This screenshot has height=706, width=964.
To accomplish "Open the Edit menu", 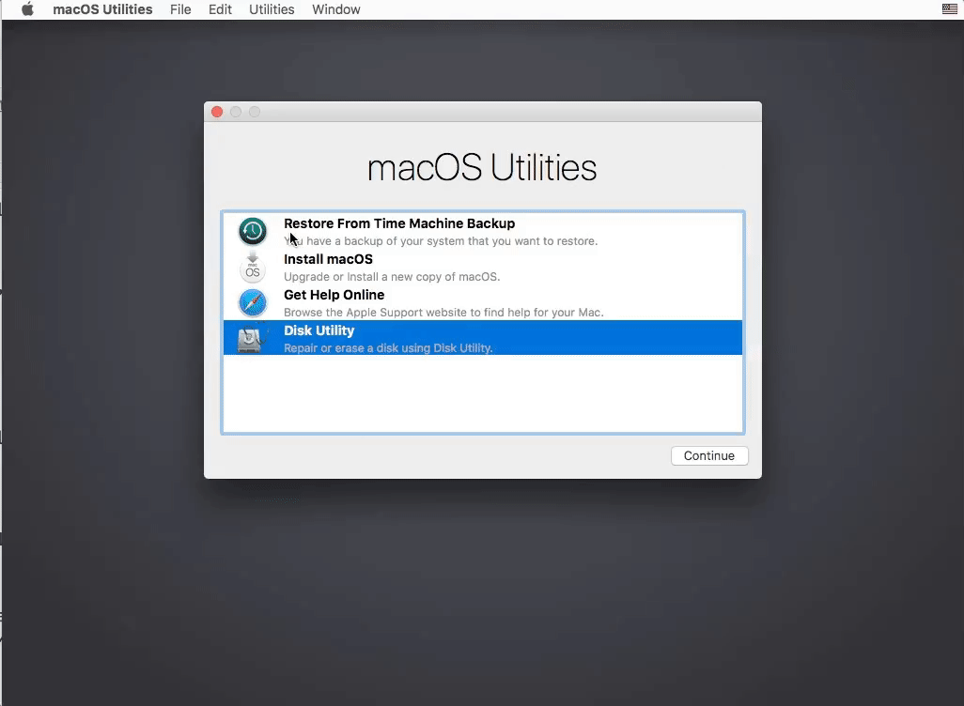I will (220, 9).
